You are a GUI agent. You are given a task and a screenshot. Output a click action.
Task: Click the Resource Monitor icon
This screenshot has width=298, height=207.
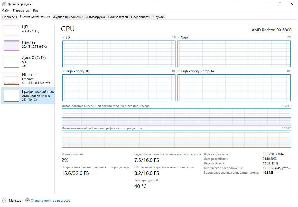27,201
